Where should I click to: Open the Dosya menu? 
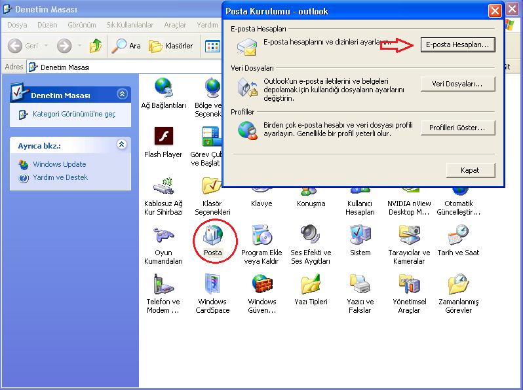click(17, 25)
